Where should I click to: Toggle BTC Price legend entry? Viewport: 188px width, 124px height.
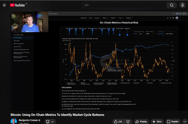coord(82,83)
